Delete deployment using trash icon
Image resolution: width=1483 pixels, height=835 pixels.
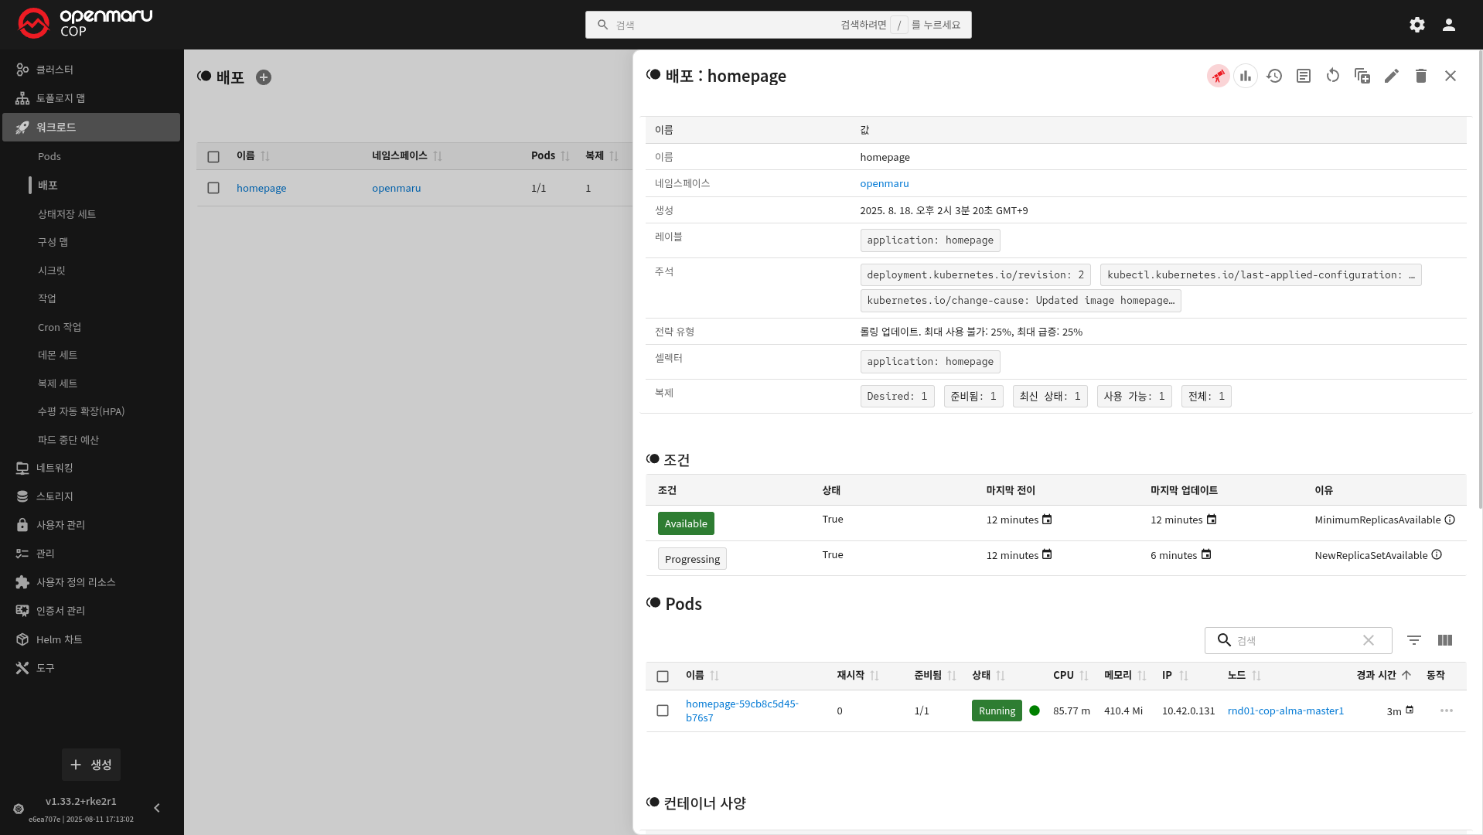point(1420,76)
